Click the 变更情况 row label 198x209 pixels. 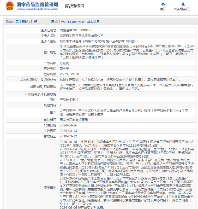[50, 187]
